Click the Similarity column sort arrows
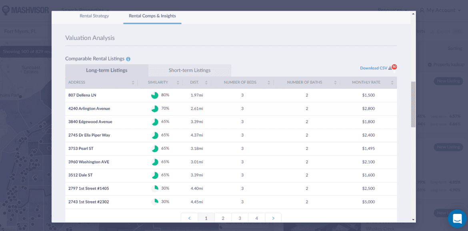Viewport: 468px width, 231px height. pyautogui.click(x=177, y=82)
